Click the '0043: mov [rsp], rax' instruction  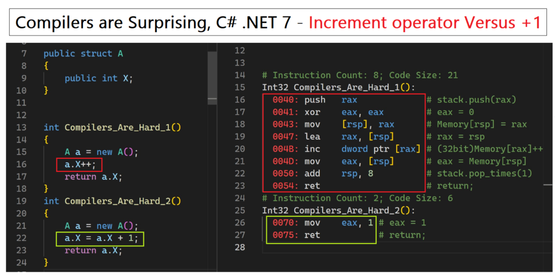[x=333, y=124]
